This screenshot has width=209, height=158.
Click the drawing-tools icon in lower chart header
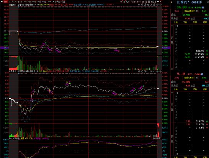(x=151, y=72)
